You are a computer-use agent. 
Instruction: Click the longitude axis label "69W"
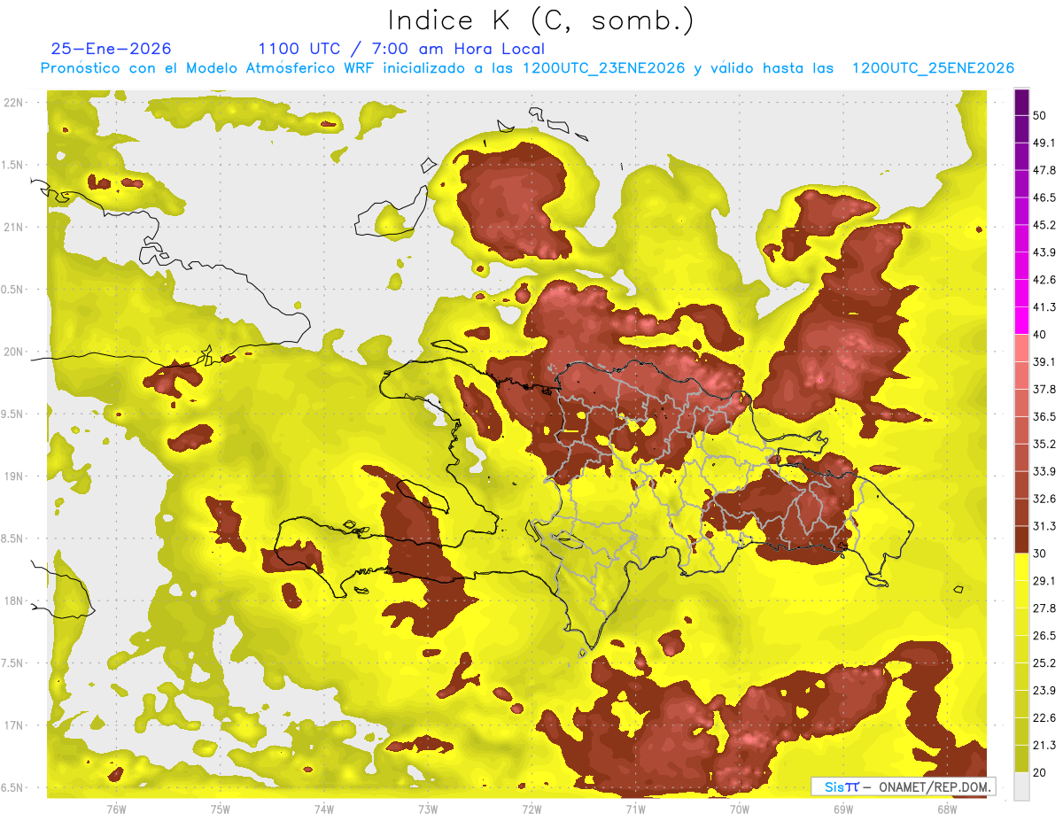pos(842,809)
